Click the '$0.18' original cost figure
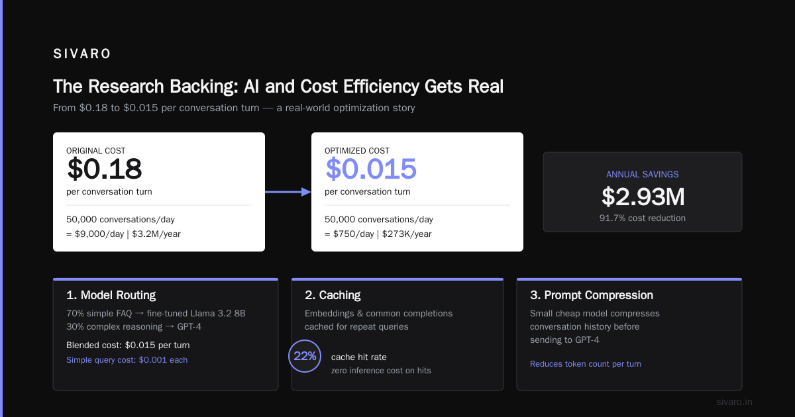795x417 pixels. (104, 169)
